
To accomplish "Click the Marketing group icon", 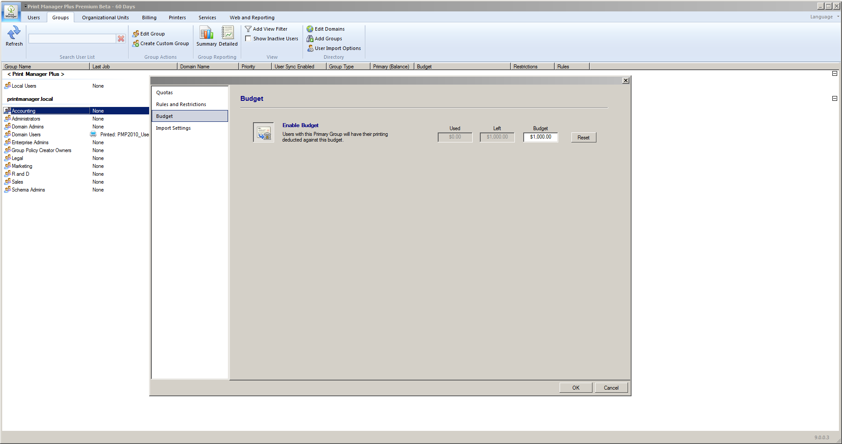I will 7,166.
